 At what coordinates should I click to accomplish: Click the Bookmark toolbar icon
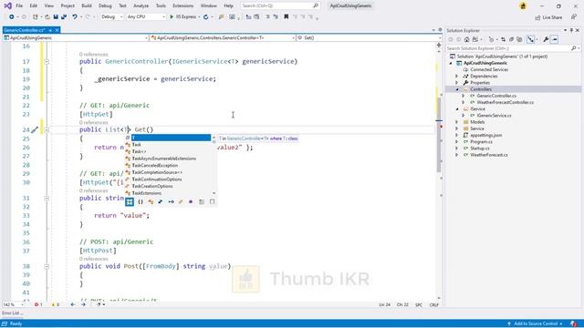click(286, 16)
